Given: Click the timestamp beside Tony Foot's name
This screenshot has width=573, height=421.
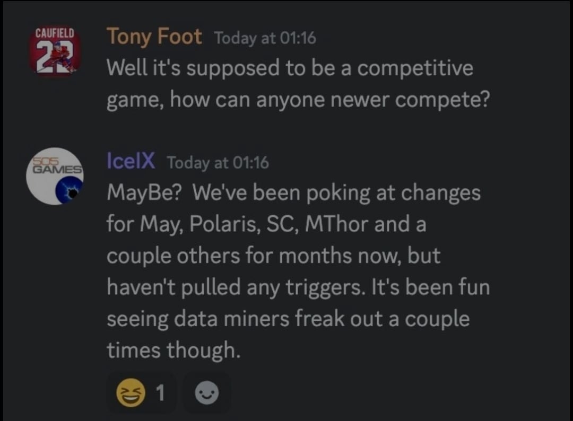Looking at the screenshot, I should [265, 38].
